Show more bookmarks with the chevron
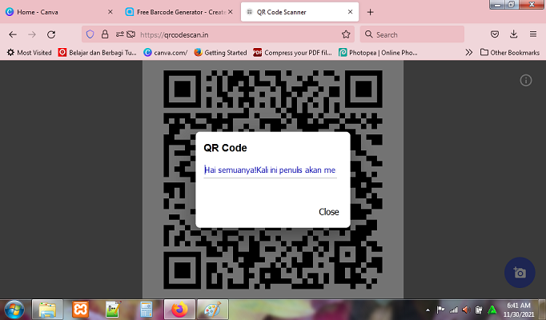This screenshot has height=320, width=546. click(x=469, y=53)
